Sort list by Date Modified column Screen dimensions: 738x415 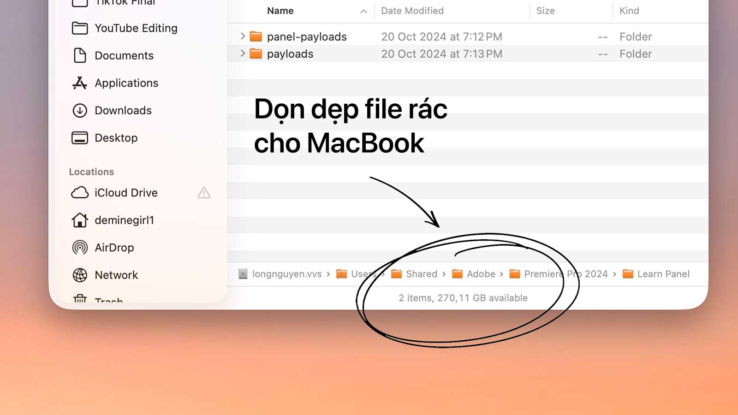click(x=412, y=11)
